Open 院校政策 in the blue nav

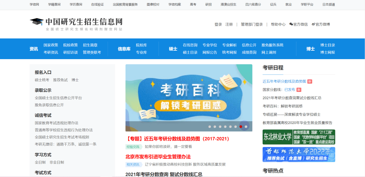(x=71, y=45)
